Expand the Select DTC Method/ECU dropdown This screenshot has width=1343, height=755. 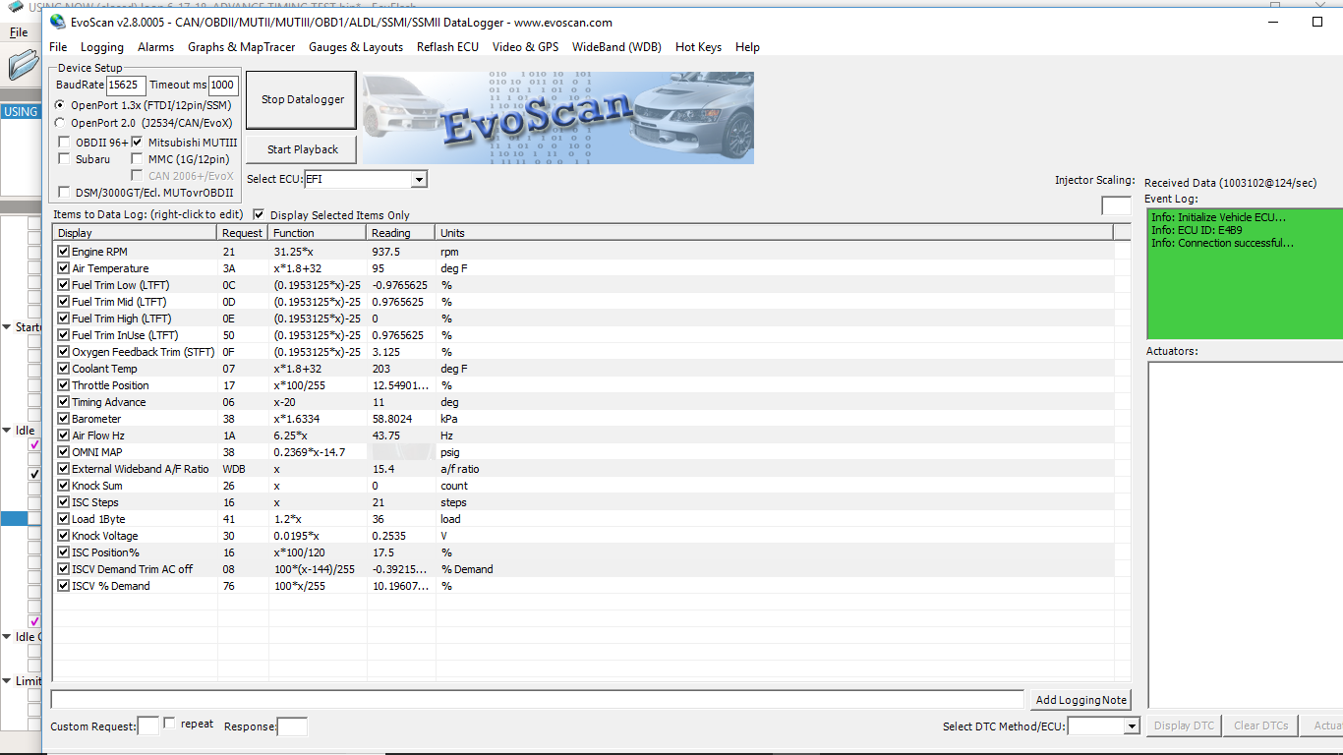pos(1132,726)
